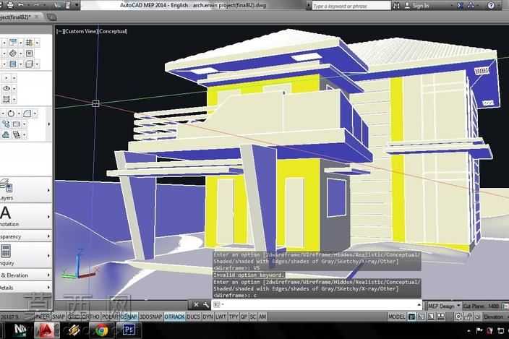Click the Inquiry calculator icon
The width and height of the screenshot is (509, 339).
pos(6,251)
